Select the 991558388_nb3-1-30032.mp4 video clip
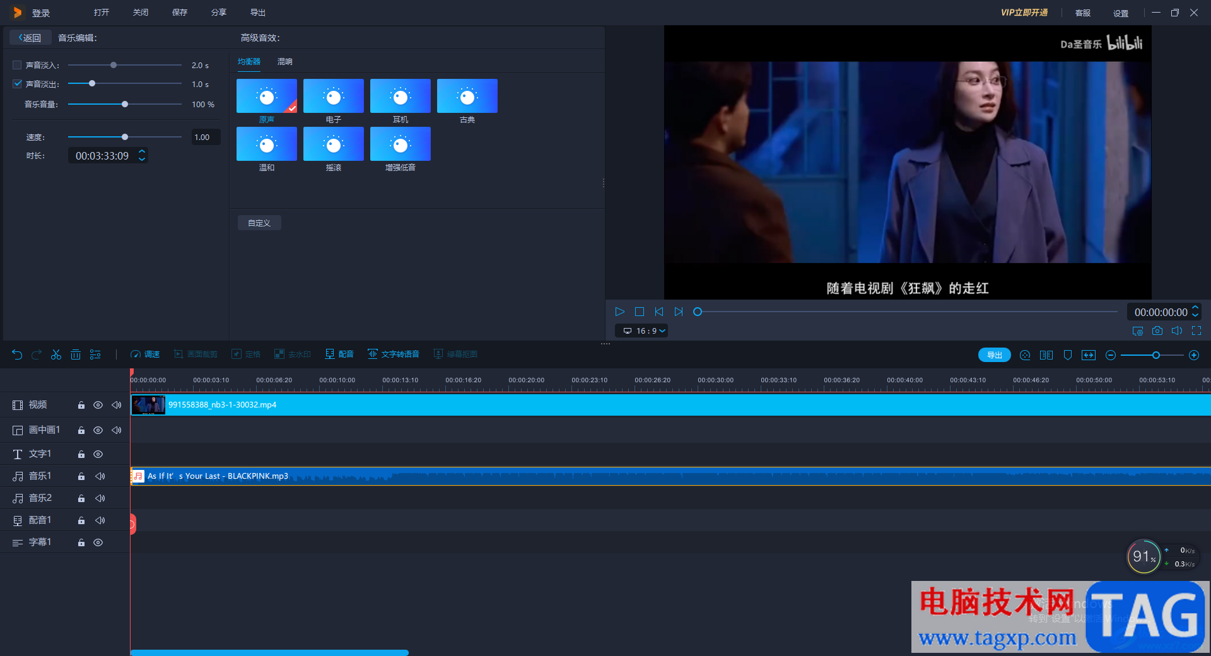 670,405
